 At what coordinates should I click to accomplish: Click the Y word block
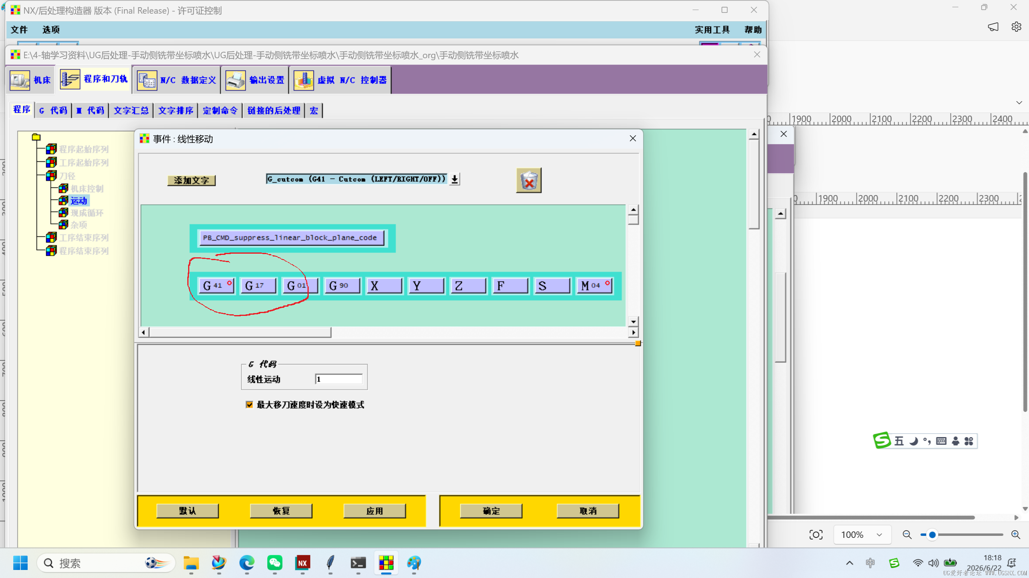(x=426, y=286)
